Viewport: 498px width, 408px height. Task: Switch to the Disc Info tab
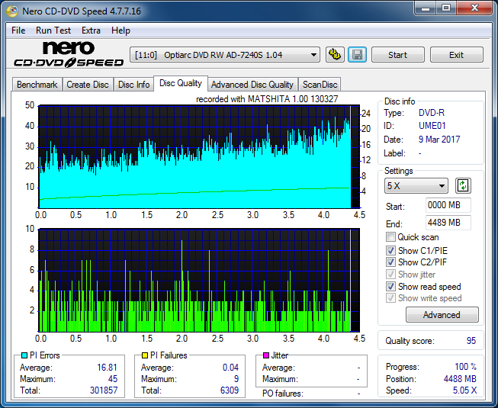[x=133, y=85]
